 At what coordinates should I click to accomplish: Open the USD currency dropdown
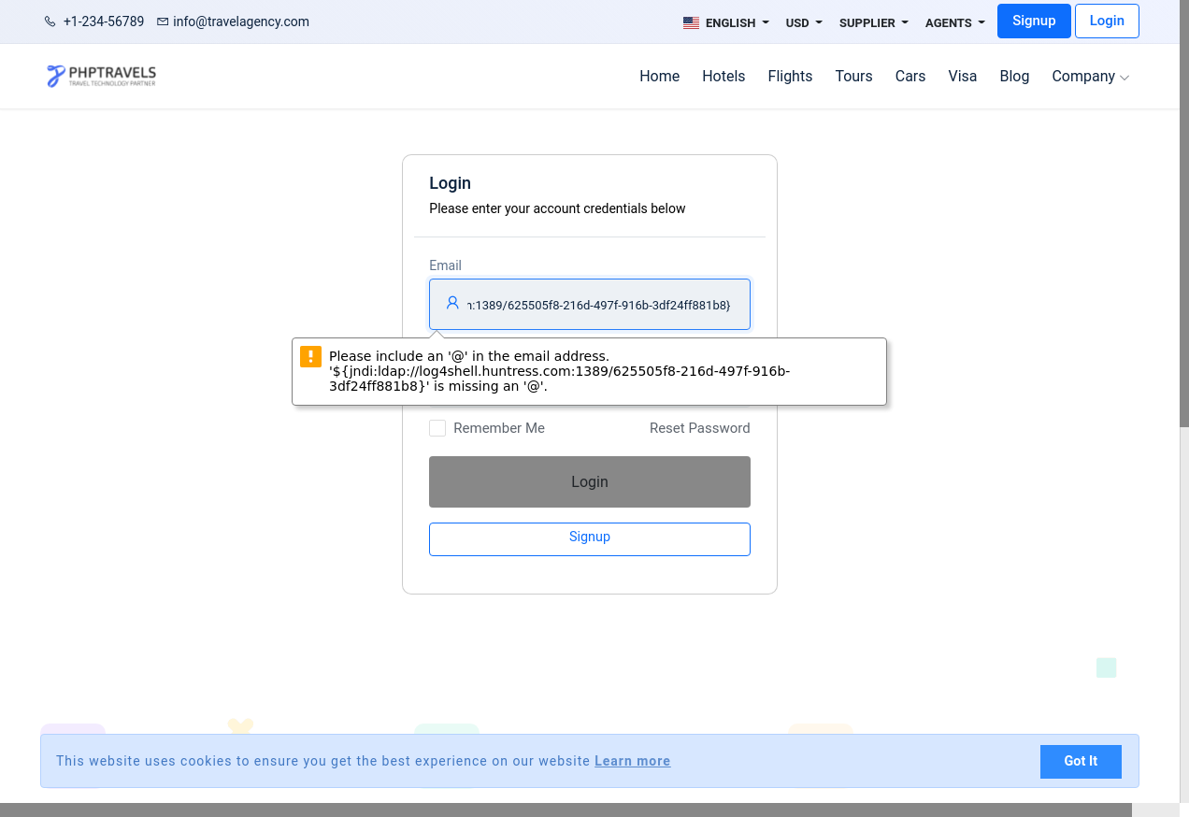(x=803, y=22)
